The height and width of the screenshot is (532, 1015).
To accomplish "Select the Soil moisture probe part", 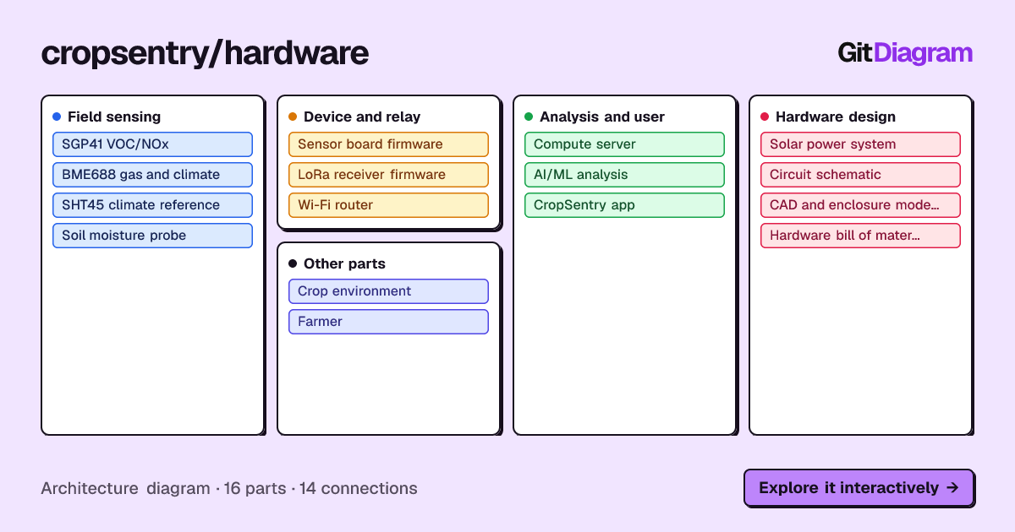I will point(152,236).
